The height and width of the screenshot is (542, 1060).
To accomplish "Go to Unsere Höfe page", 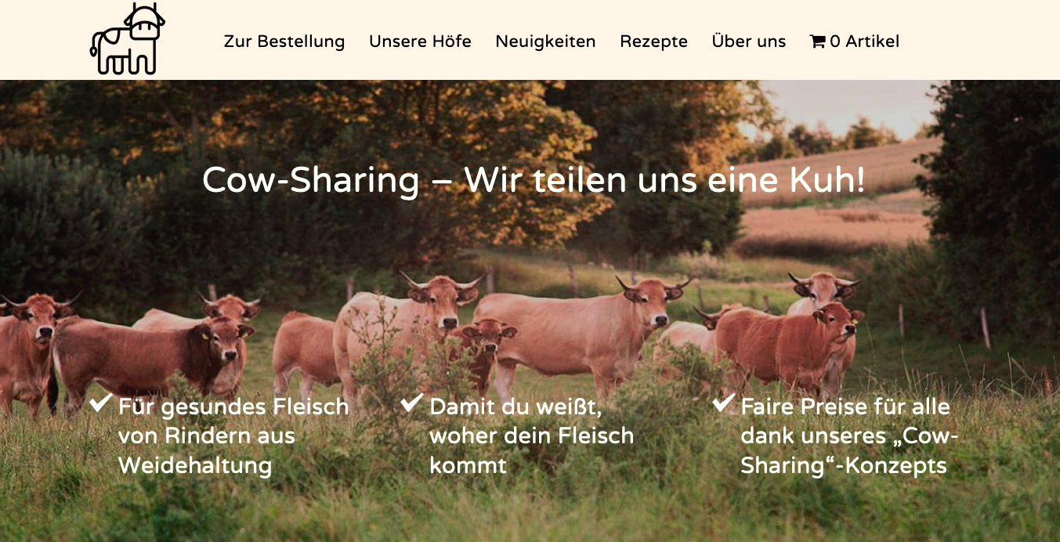I will tap(420, 42).
